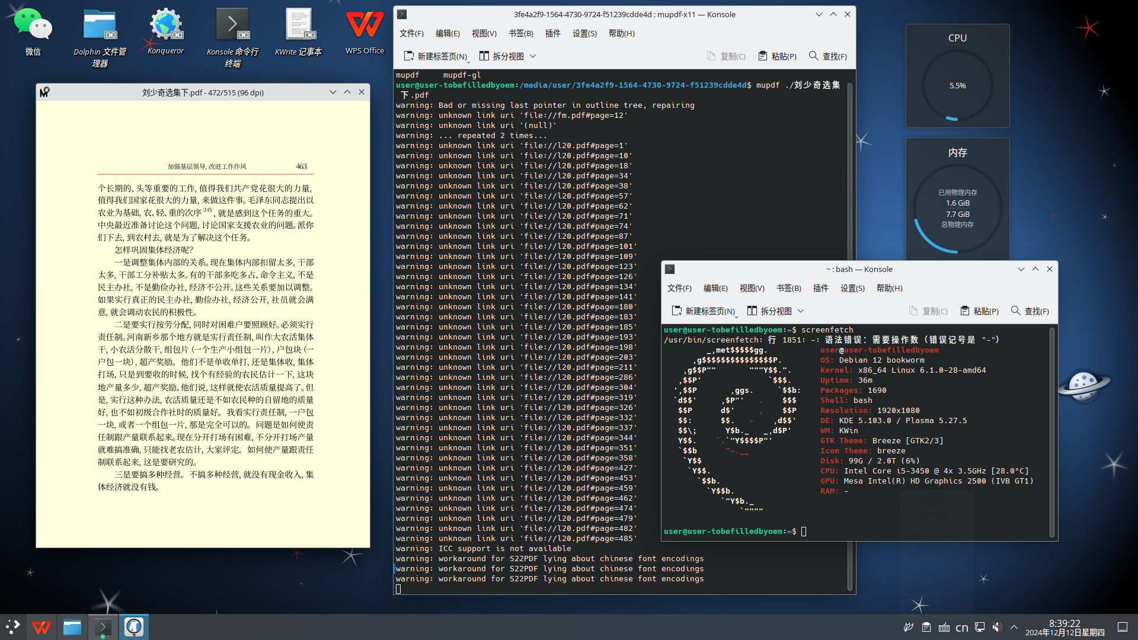Switch to MuPDF taskbar entry

pos(134,627)
